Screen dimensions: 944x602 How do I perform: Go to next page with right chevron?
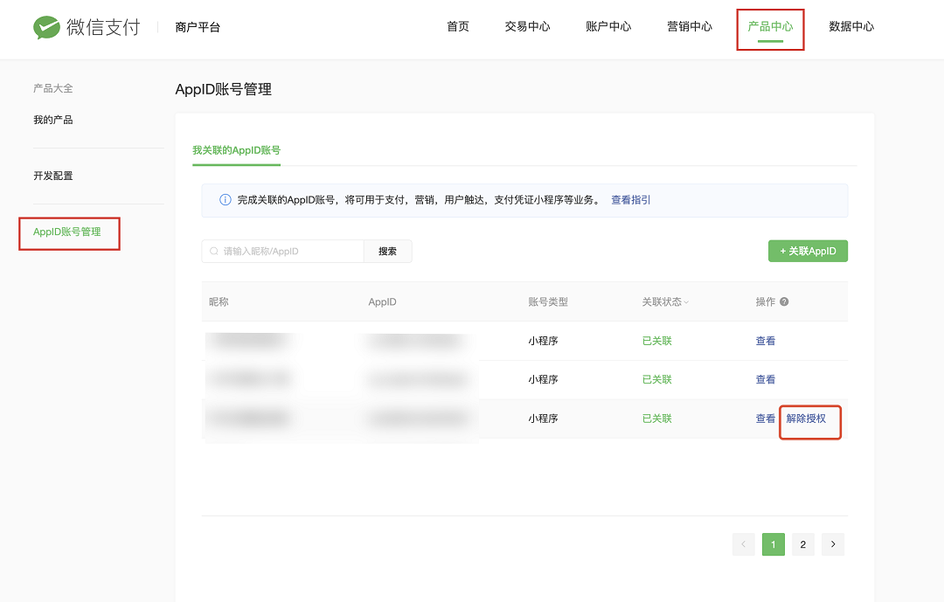[x=833, y=544]
